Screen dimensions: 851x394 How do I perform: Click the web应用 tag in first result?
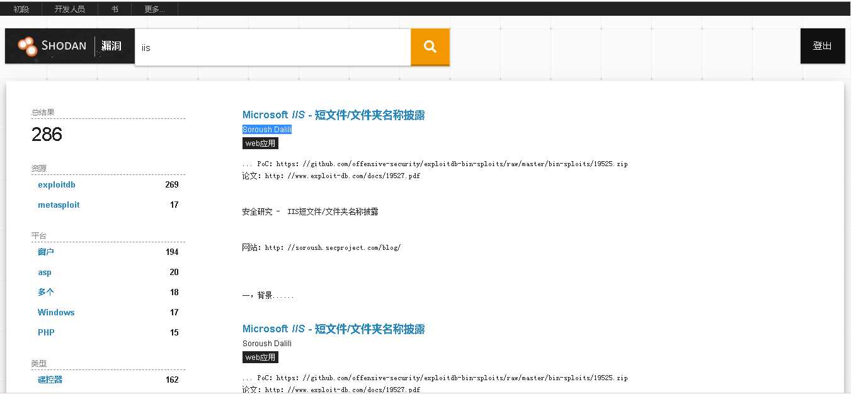[x=260, y=144]
